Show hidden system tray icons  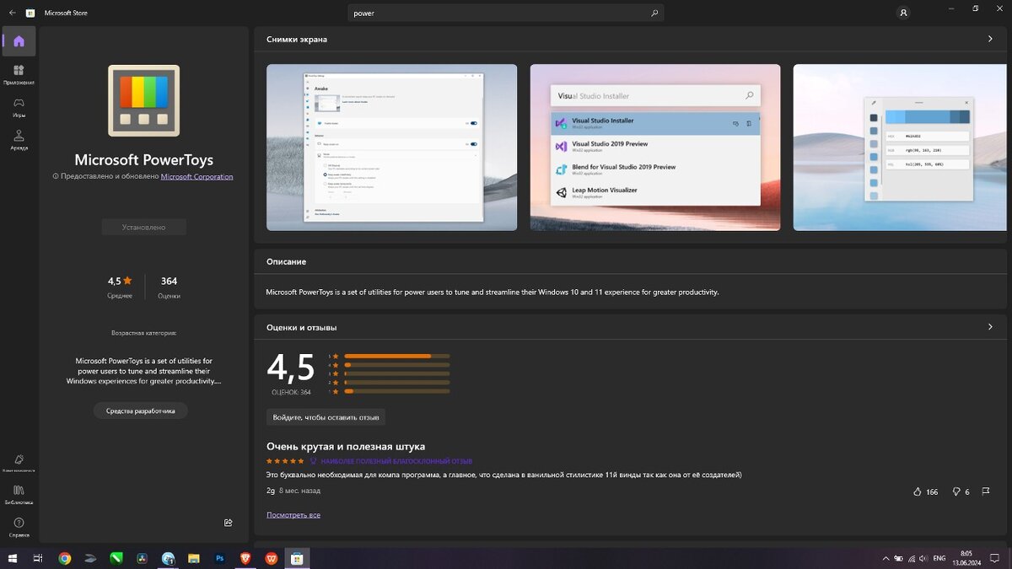click(885, 558)
